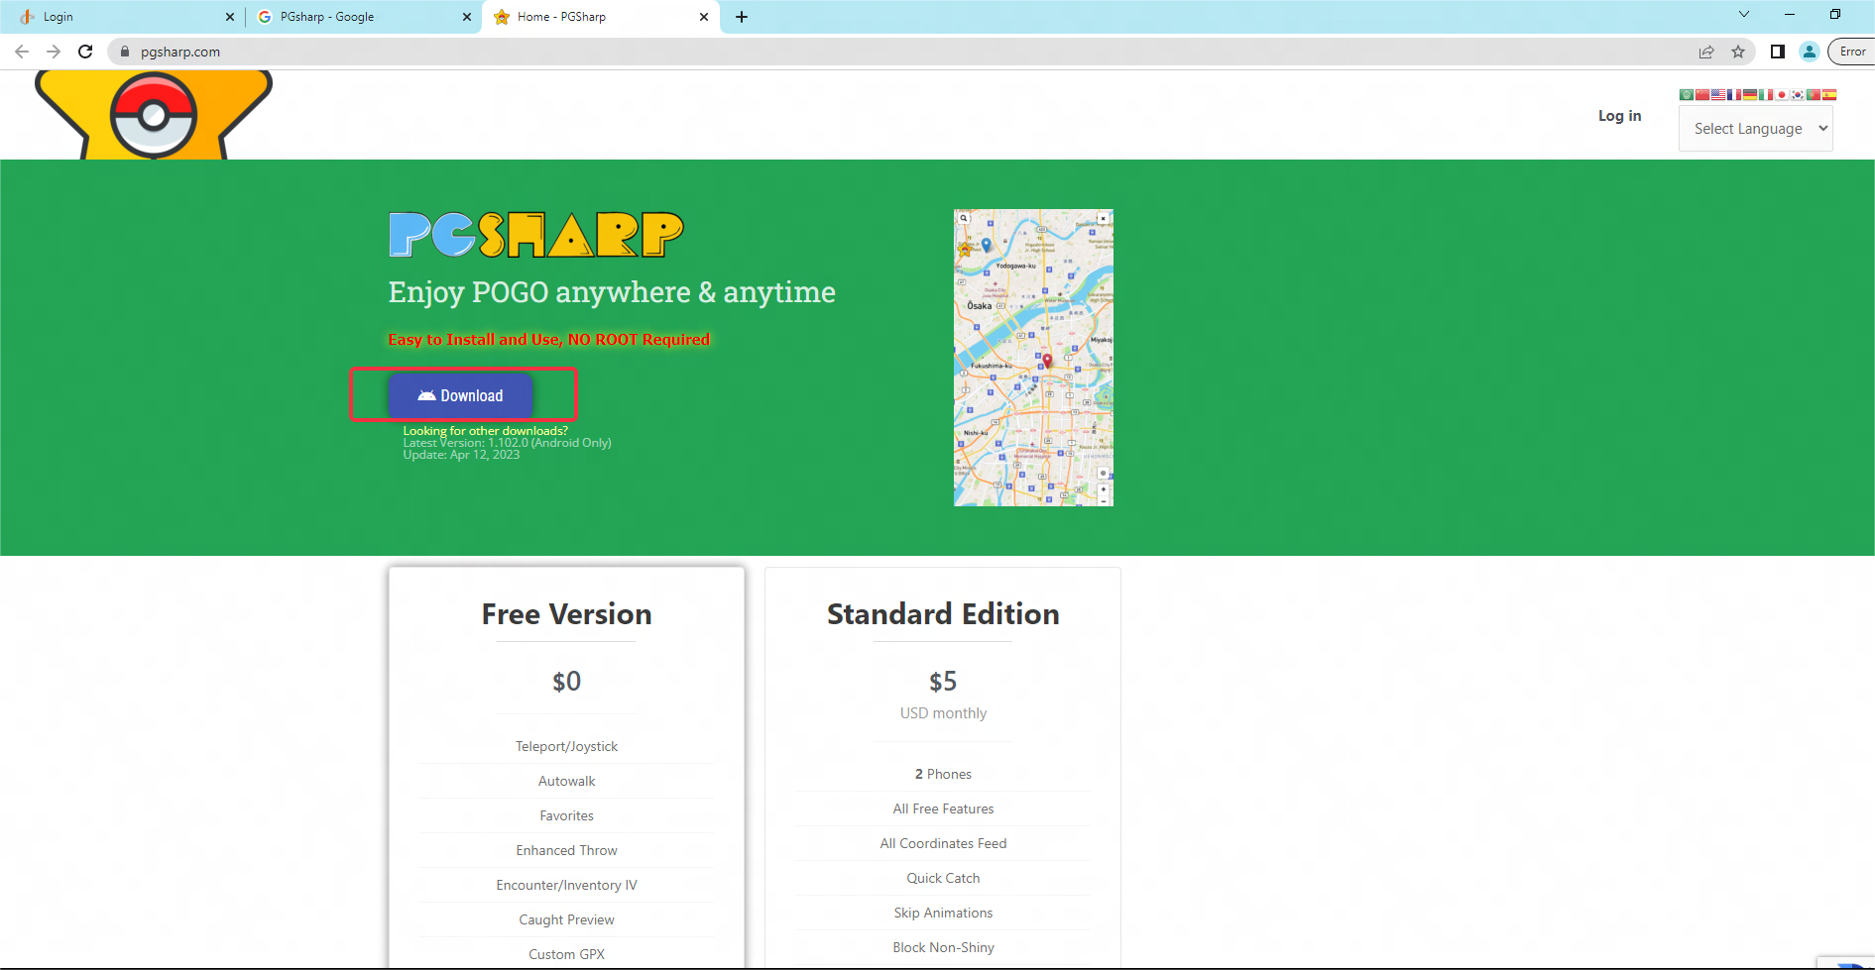Click the 'Autowalk' feature row
The image size is (1875, 970).
pos(566,781)
